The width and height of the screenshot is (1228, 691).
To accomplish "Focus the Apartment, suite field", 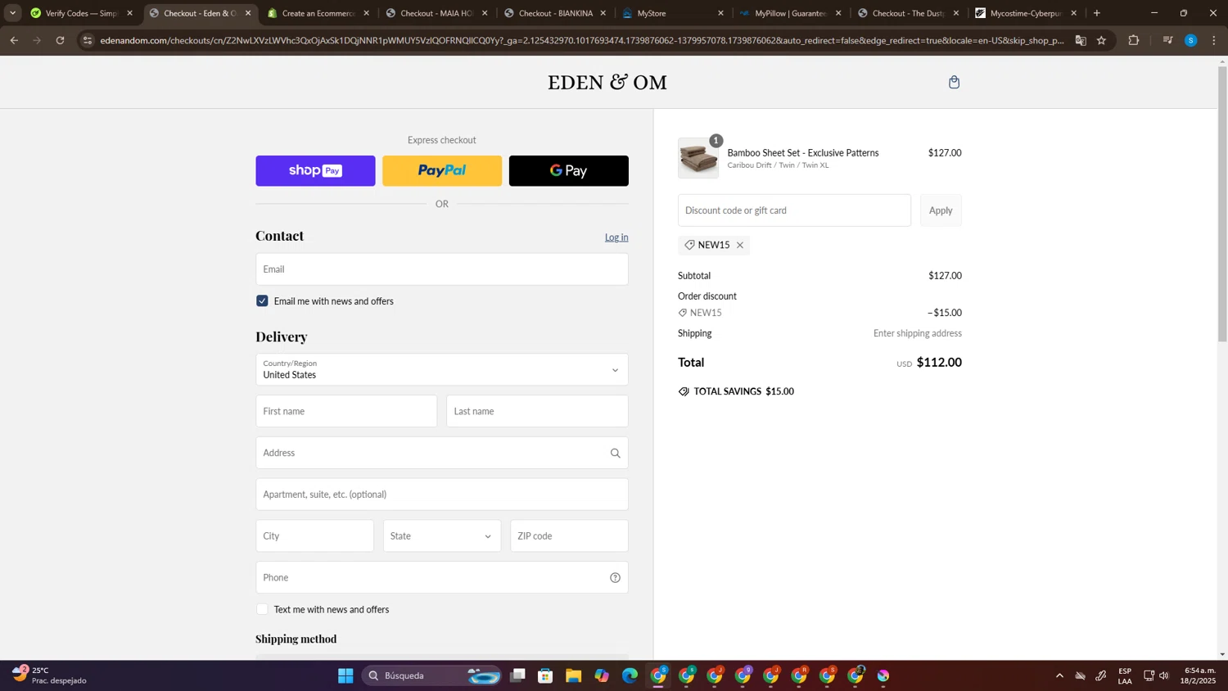I will point(442,495).
